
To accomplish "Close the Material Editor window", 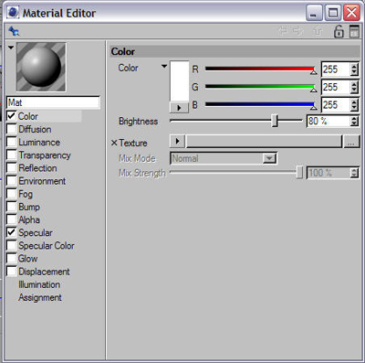I will pyautogui.click(x=351, y=13).
